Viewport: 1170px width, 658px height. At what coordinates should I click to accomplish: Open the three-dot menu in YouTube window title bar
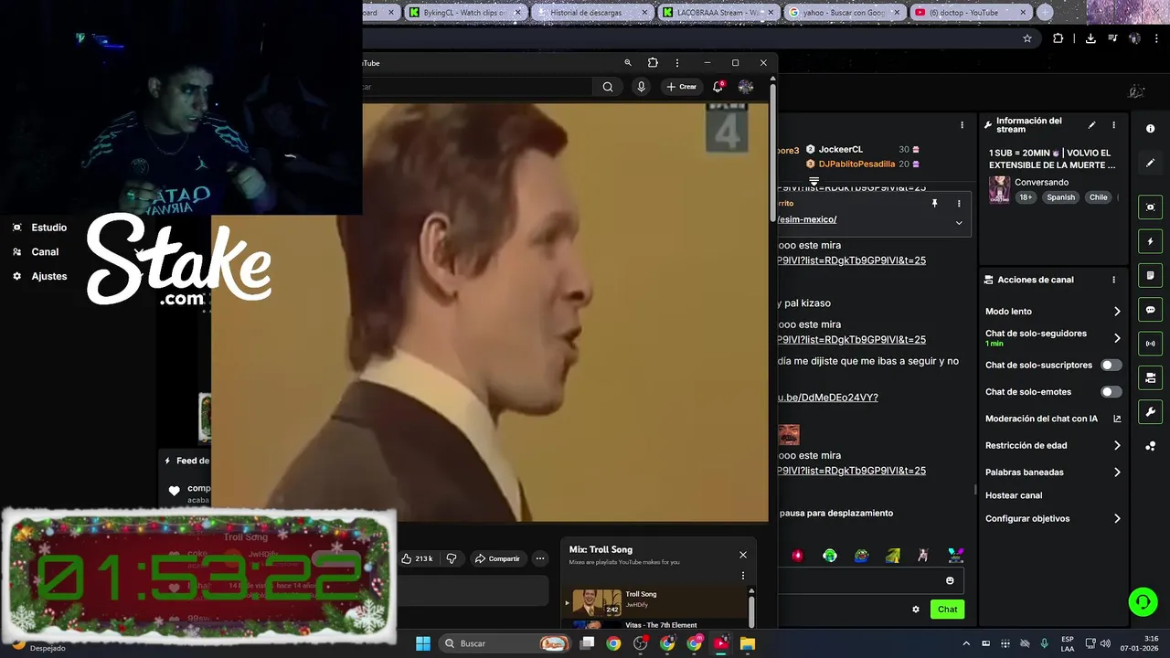click(676, 63)
